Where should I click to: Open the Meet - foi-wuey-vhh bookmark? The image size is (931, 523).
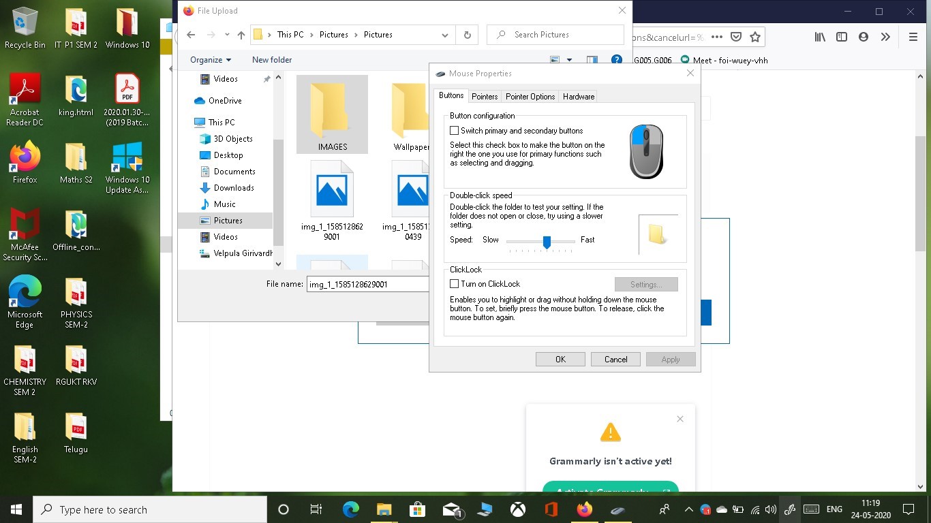724,60
